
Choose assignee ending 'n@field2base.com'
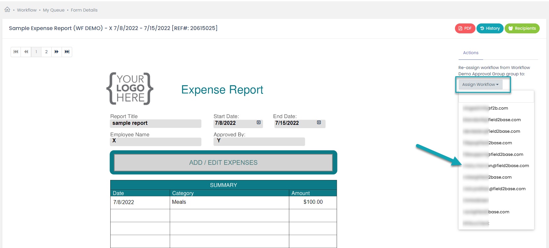(x=496, y=166)
